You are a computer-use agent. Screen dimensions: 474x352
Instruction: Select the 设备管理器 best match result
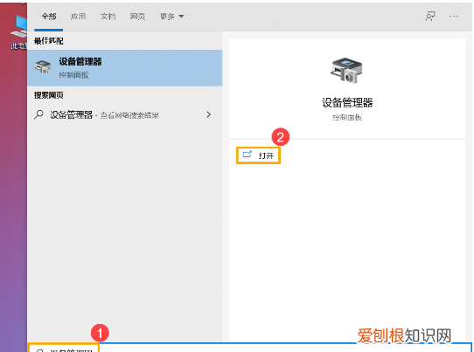125,68
